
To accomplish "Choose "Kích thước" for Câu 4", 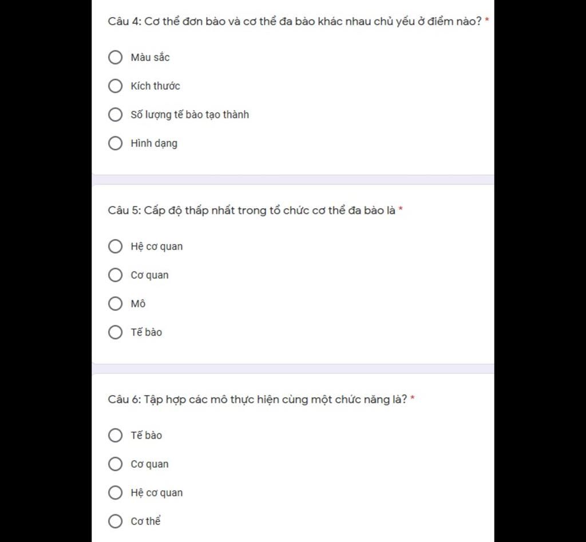I will click(x=116, y=86).
